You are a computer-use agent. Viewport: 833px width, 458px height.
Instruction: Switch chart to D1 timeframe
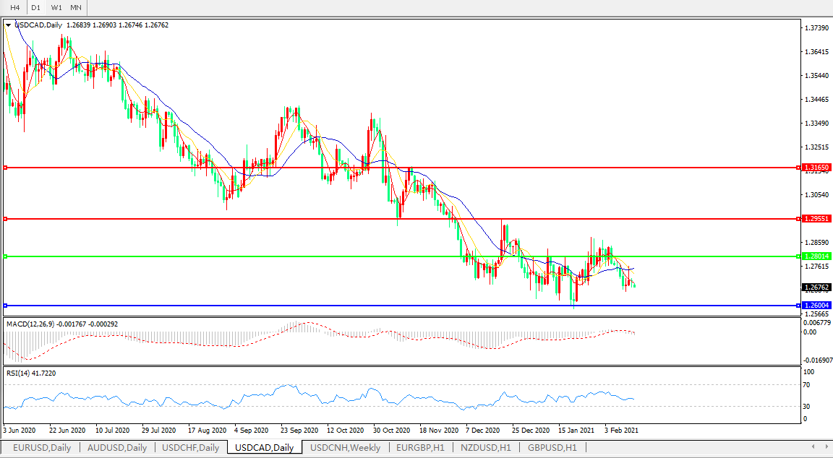click(35, 7)
